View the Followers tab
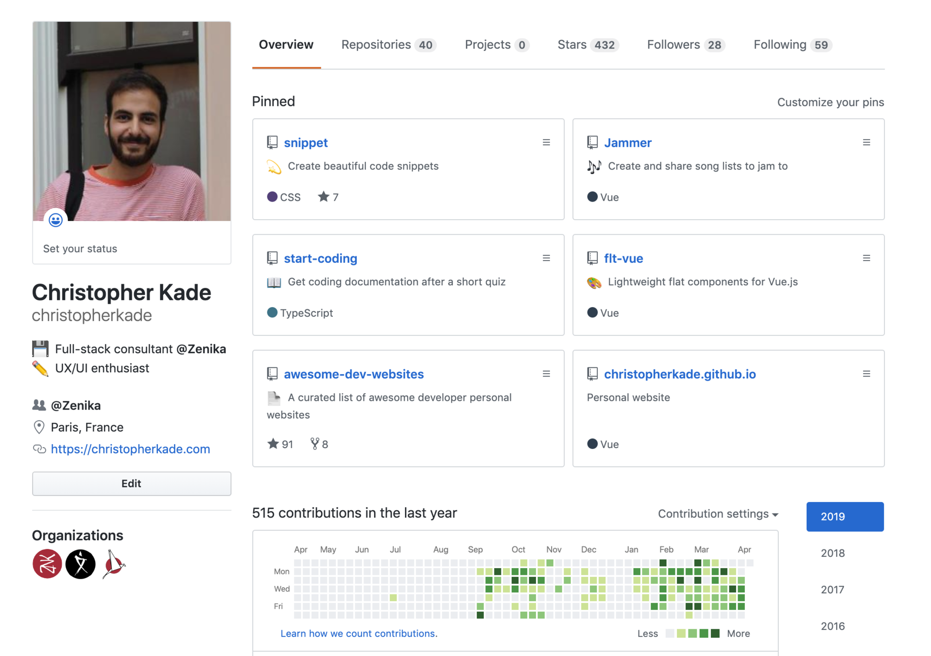Image resolution: width=931 pixels, height=656 pixels. (686, 45)
